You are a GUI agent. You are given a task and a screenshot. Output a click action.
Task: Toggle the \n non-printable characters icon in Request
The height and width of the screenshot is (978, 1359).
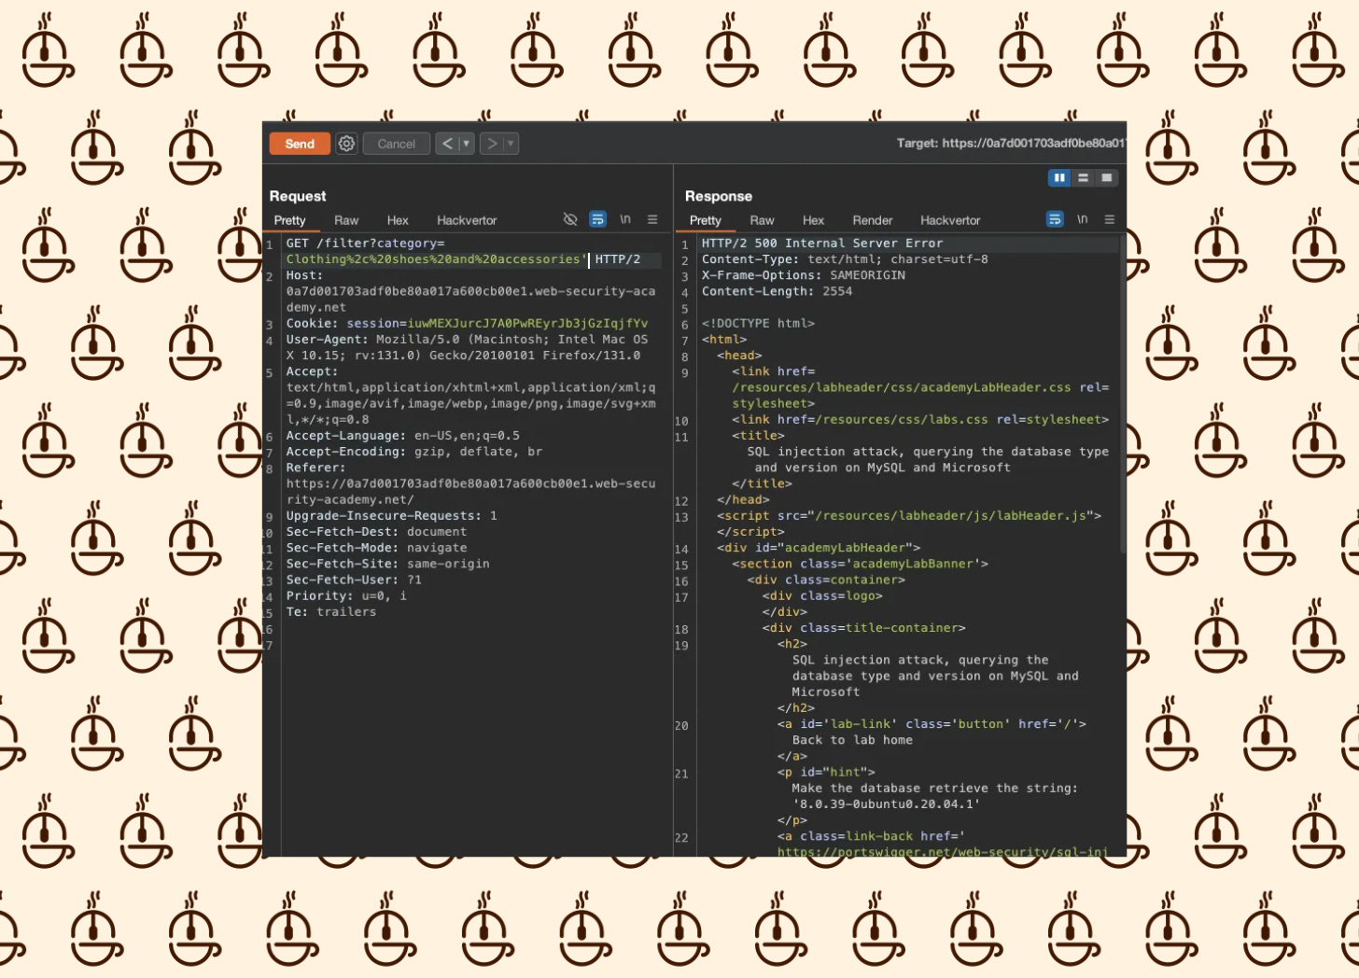point(625,219)
